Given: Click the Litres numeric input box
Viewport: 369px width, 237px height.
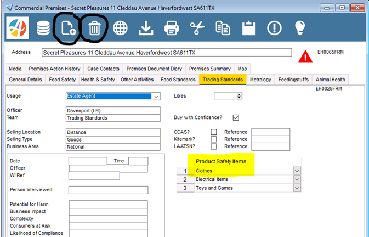Looking at the screenshot, I should 225,96.
